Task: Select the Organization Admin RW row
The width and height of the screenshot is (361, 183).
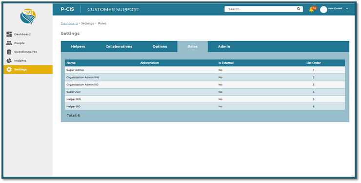Action: (205, 77)
